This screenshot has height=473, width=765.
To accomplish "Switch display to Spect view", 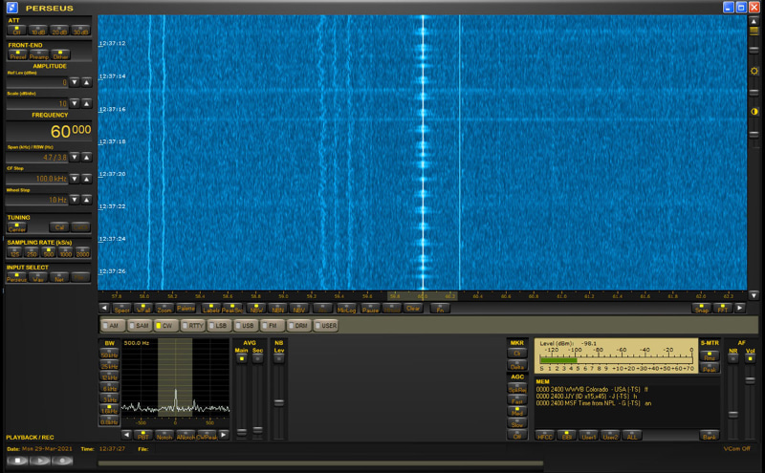I will click(x=122, y=309).
